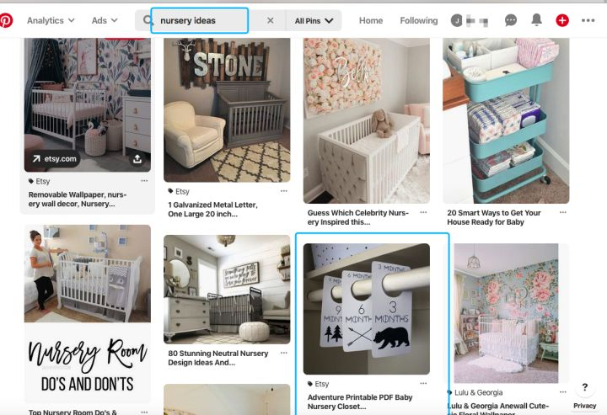Open the All Pins filter dropdown
The height and width of the screenshot is (415, 607).
click(314, 21)
